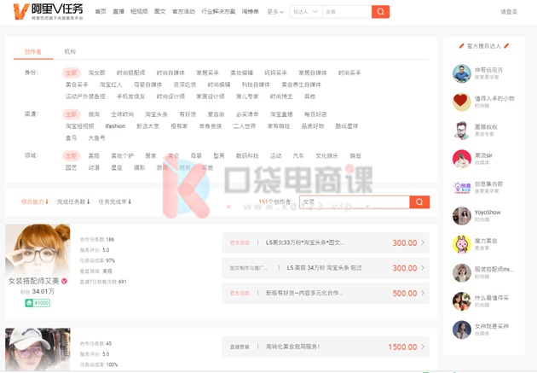The width and height of the screenshot is (537, 373).
Task: Filter channel by 每日好店
Action: coord(315,114)
